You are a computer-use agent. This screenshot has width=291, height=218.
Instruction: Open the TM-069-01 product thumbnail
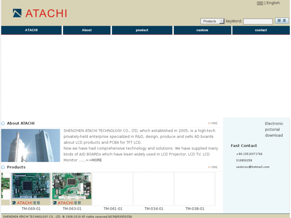click(x=31, y=189)
